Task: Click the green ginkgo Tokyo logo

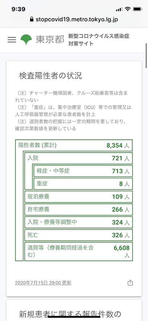Action: 26,40
